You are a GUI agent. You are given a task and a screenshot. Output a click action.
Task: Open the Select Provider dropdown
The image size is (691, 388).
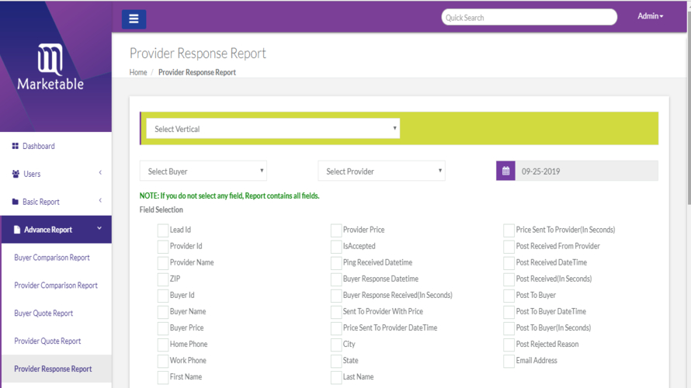[x=382, y=171]
